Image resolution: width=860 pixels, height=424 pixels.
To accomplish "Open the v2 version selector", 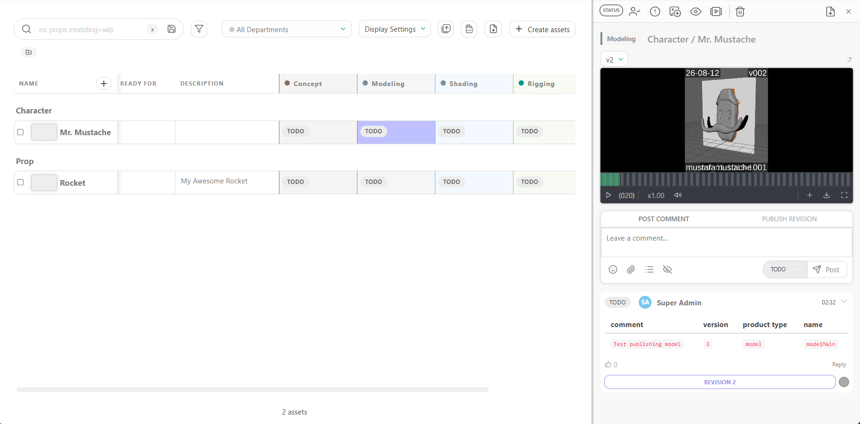I will click(614, 60).
